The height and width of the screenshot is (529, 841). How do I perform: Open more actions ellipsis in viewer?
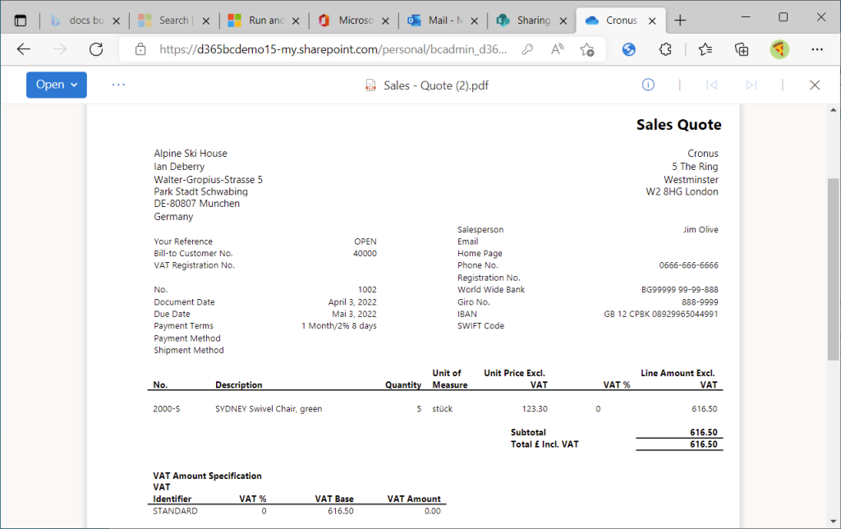(x=118, y=85)
